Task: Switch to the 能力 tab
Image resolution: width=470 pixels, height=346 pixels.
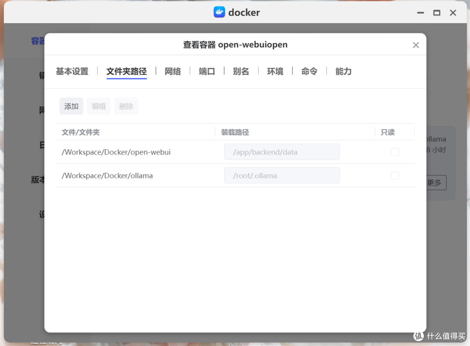Action: [343, 71]
